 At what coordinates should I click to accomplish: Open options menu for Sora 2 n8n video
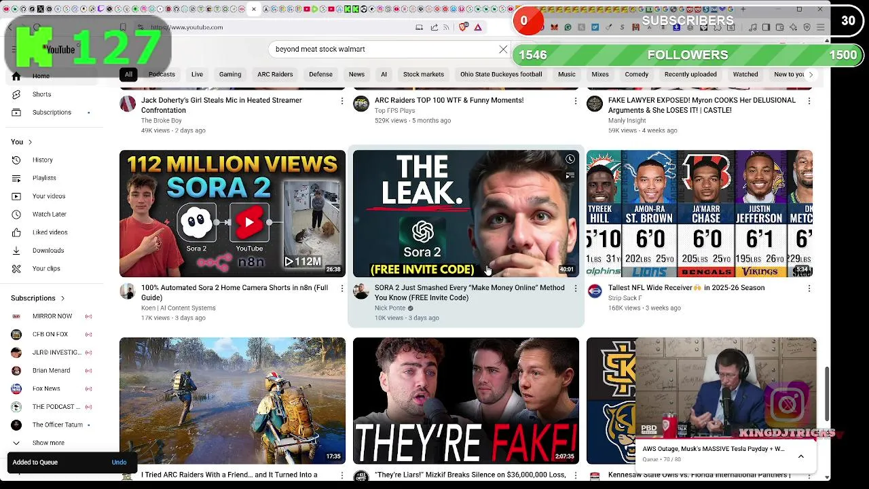[x=342, y=289]
